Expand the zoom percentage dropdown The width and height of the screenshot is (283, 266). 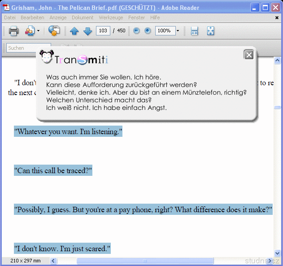coord(178,31)
